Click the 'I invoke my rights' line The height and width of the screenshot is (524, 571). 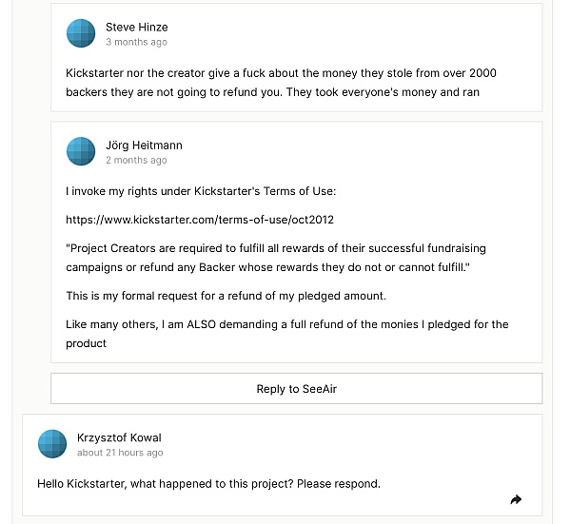pos(201,191)
